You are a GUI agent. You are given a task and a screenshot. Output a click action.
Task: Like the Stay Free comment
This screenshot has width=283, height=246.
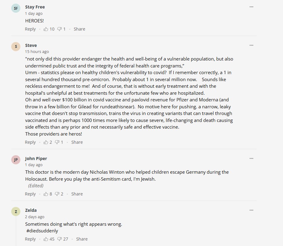click(46, 29)
